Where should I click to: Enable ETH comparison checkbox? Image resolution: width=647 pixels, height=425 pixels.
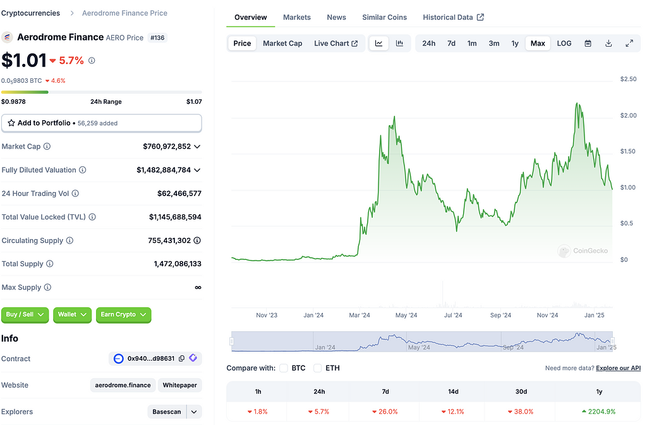coord(318,368)
